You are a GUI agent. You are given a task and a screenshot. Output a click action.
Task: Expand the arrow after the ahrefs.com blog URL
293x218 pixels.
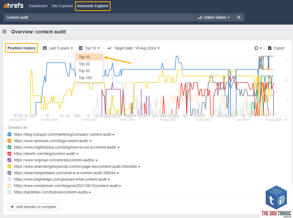pos(77,154)
